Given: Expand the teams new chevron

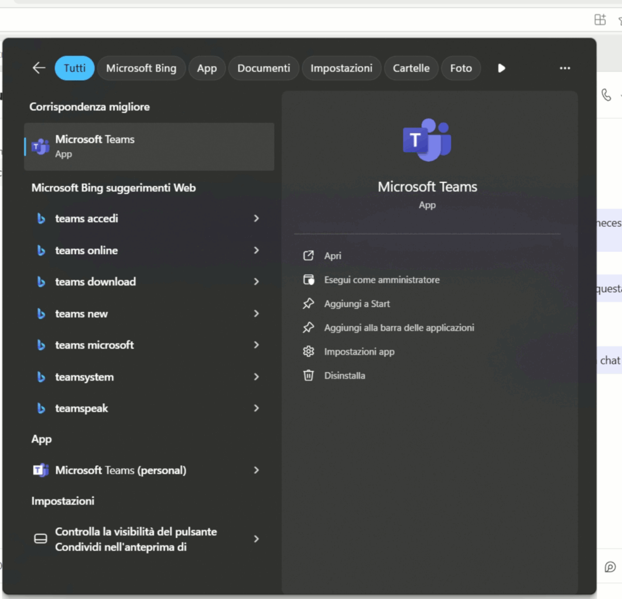Looking at the screenshot, I should (256, 314).
